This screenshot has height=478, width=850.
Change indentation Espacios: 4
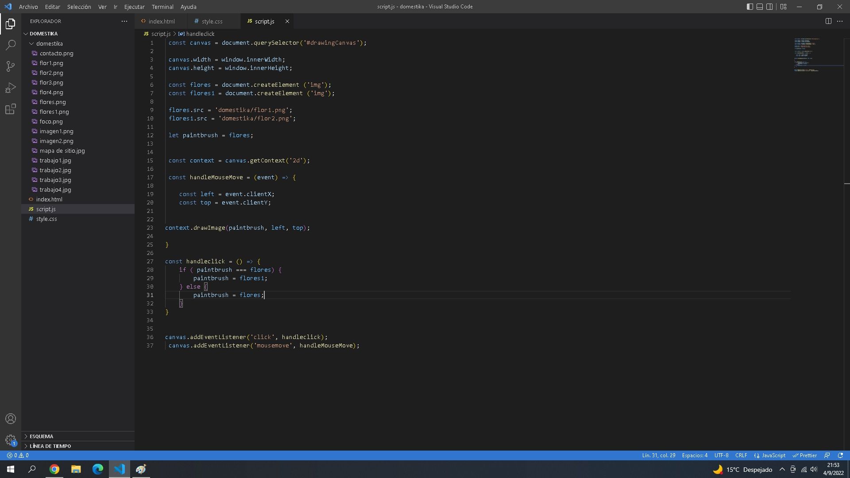695,455
